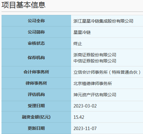Click the 公司全称 label cell
The width and height of the screenshot is (143, 134).
click(x=36, y=21)
